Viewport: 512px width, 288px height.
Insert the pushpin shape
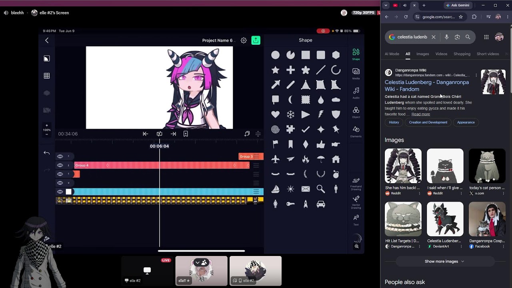(x=336, y=129)
